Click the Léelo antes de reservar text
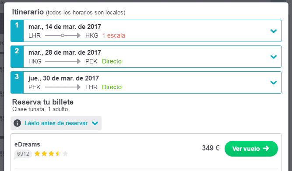 [56, 123]
